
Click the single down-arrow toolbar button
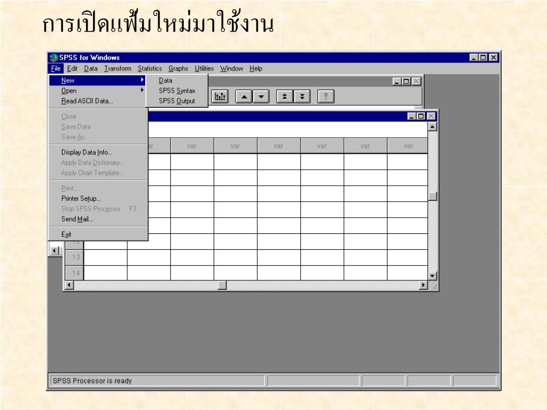[x=261, y=96]
